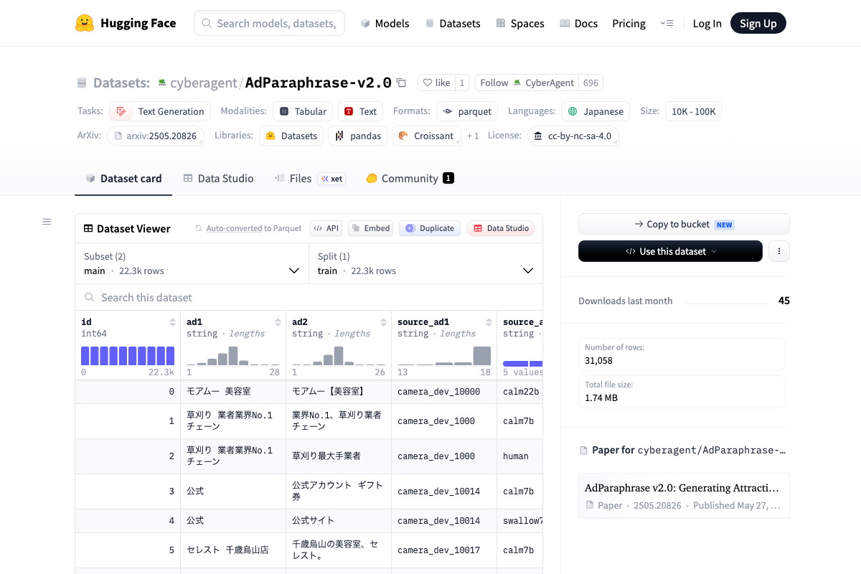The height and width of the screenshot is (574, 861).
Task: Focus the Search this dataset field
Action: click(x=309, y=297)
